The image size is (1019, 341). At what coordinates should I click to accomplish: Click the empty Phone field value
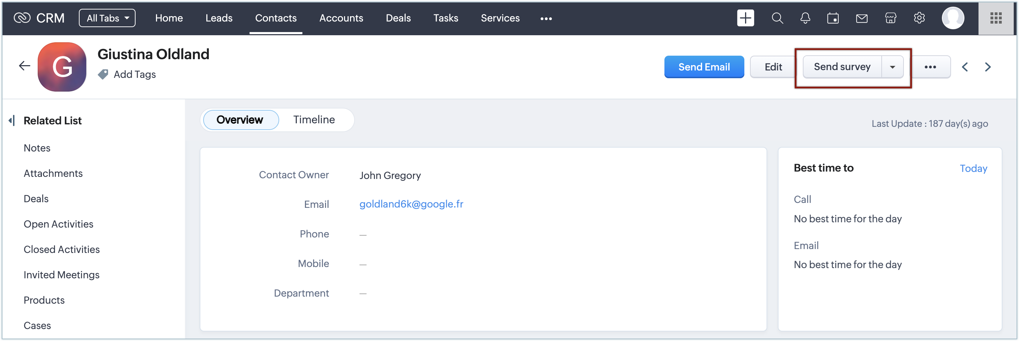tap(363, 235)
